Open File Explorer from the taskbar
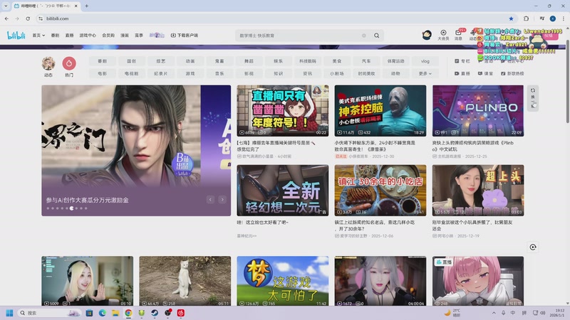570x320 pixels. (x=115, y=313)
